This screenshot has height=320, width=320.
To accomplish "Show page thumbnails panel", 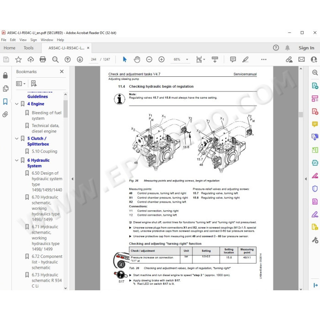I will [5, 88].
